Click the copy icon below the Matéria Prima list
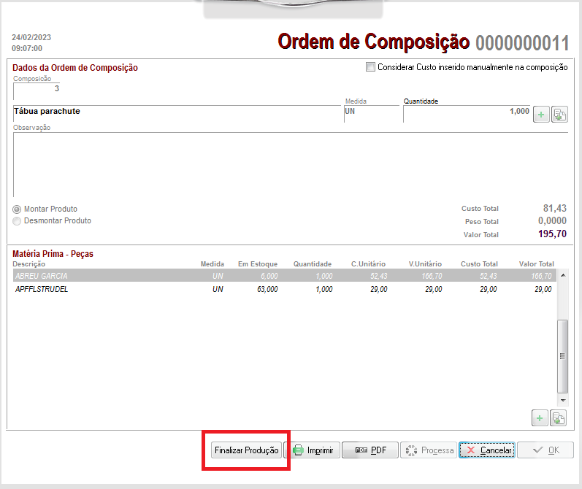The height and width of the screenshot is (489, 582). click(559, 418)
